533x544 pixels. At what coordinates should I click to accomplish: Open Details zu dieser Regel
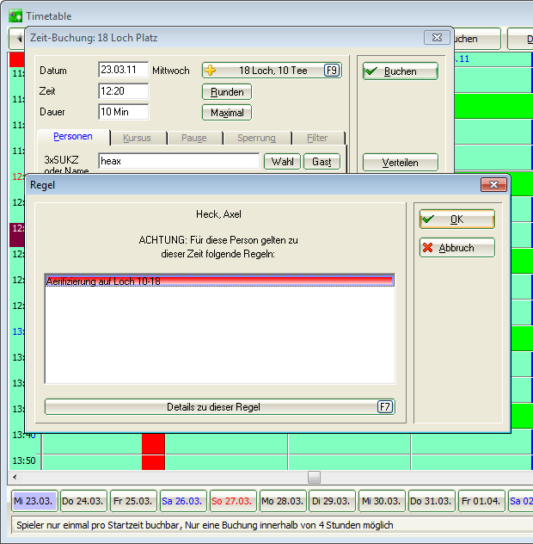pyautogui.click(x=219, y=407)
